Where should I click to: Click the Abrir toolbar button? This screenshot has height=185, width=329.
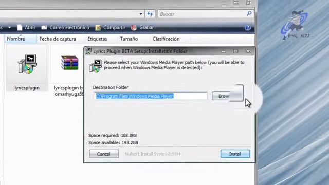tap(26, 27)
